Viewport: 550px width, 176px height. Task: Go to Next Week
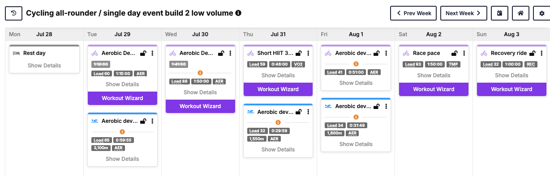point(464,13)
